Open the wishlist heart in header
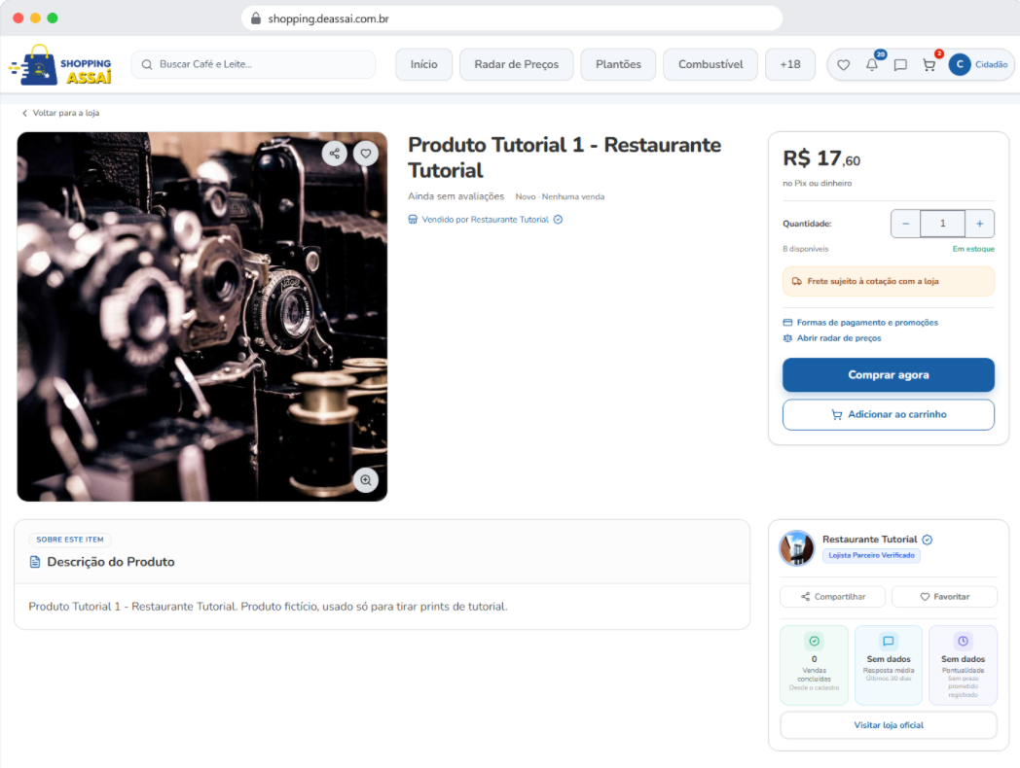The image size is (1020, 768). click(843, 65)
